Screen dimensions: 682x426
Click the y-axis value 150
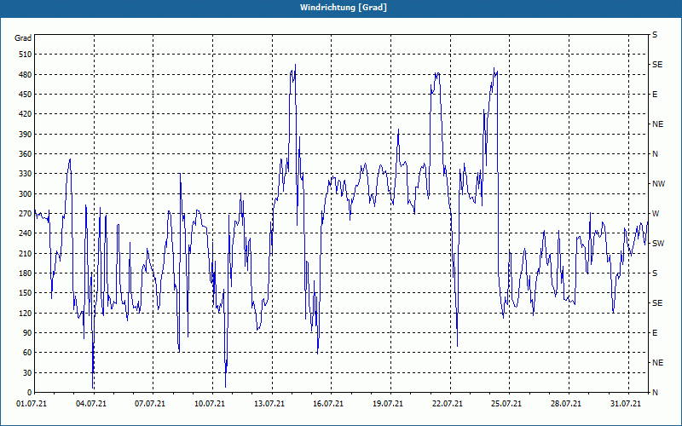coord(25,293)
